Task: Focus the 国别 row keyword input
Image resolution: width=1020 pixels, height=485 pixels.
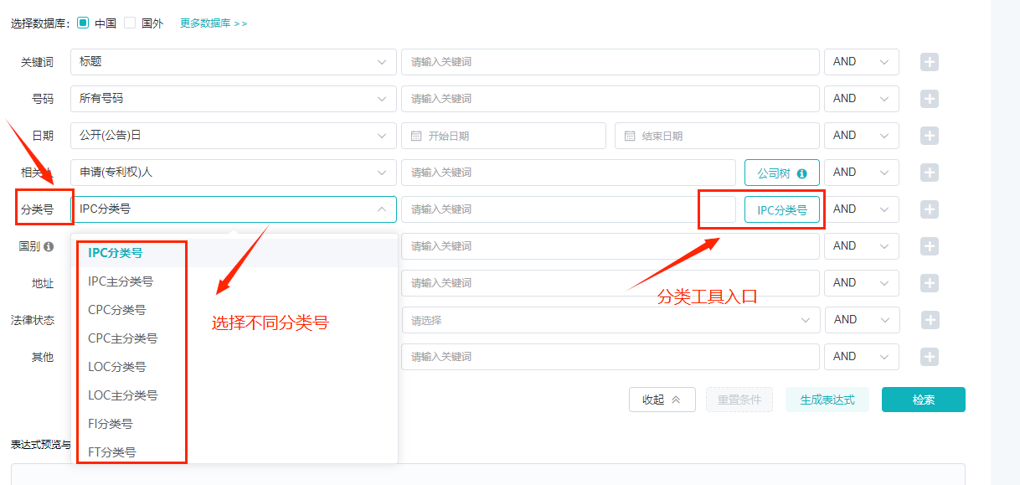Action: click(610, 246)
